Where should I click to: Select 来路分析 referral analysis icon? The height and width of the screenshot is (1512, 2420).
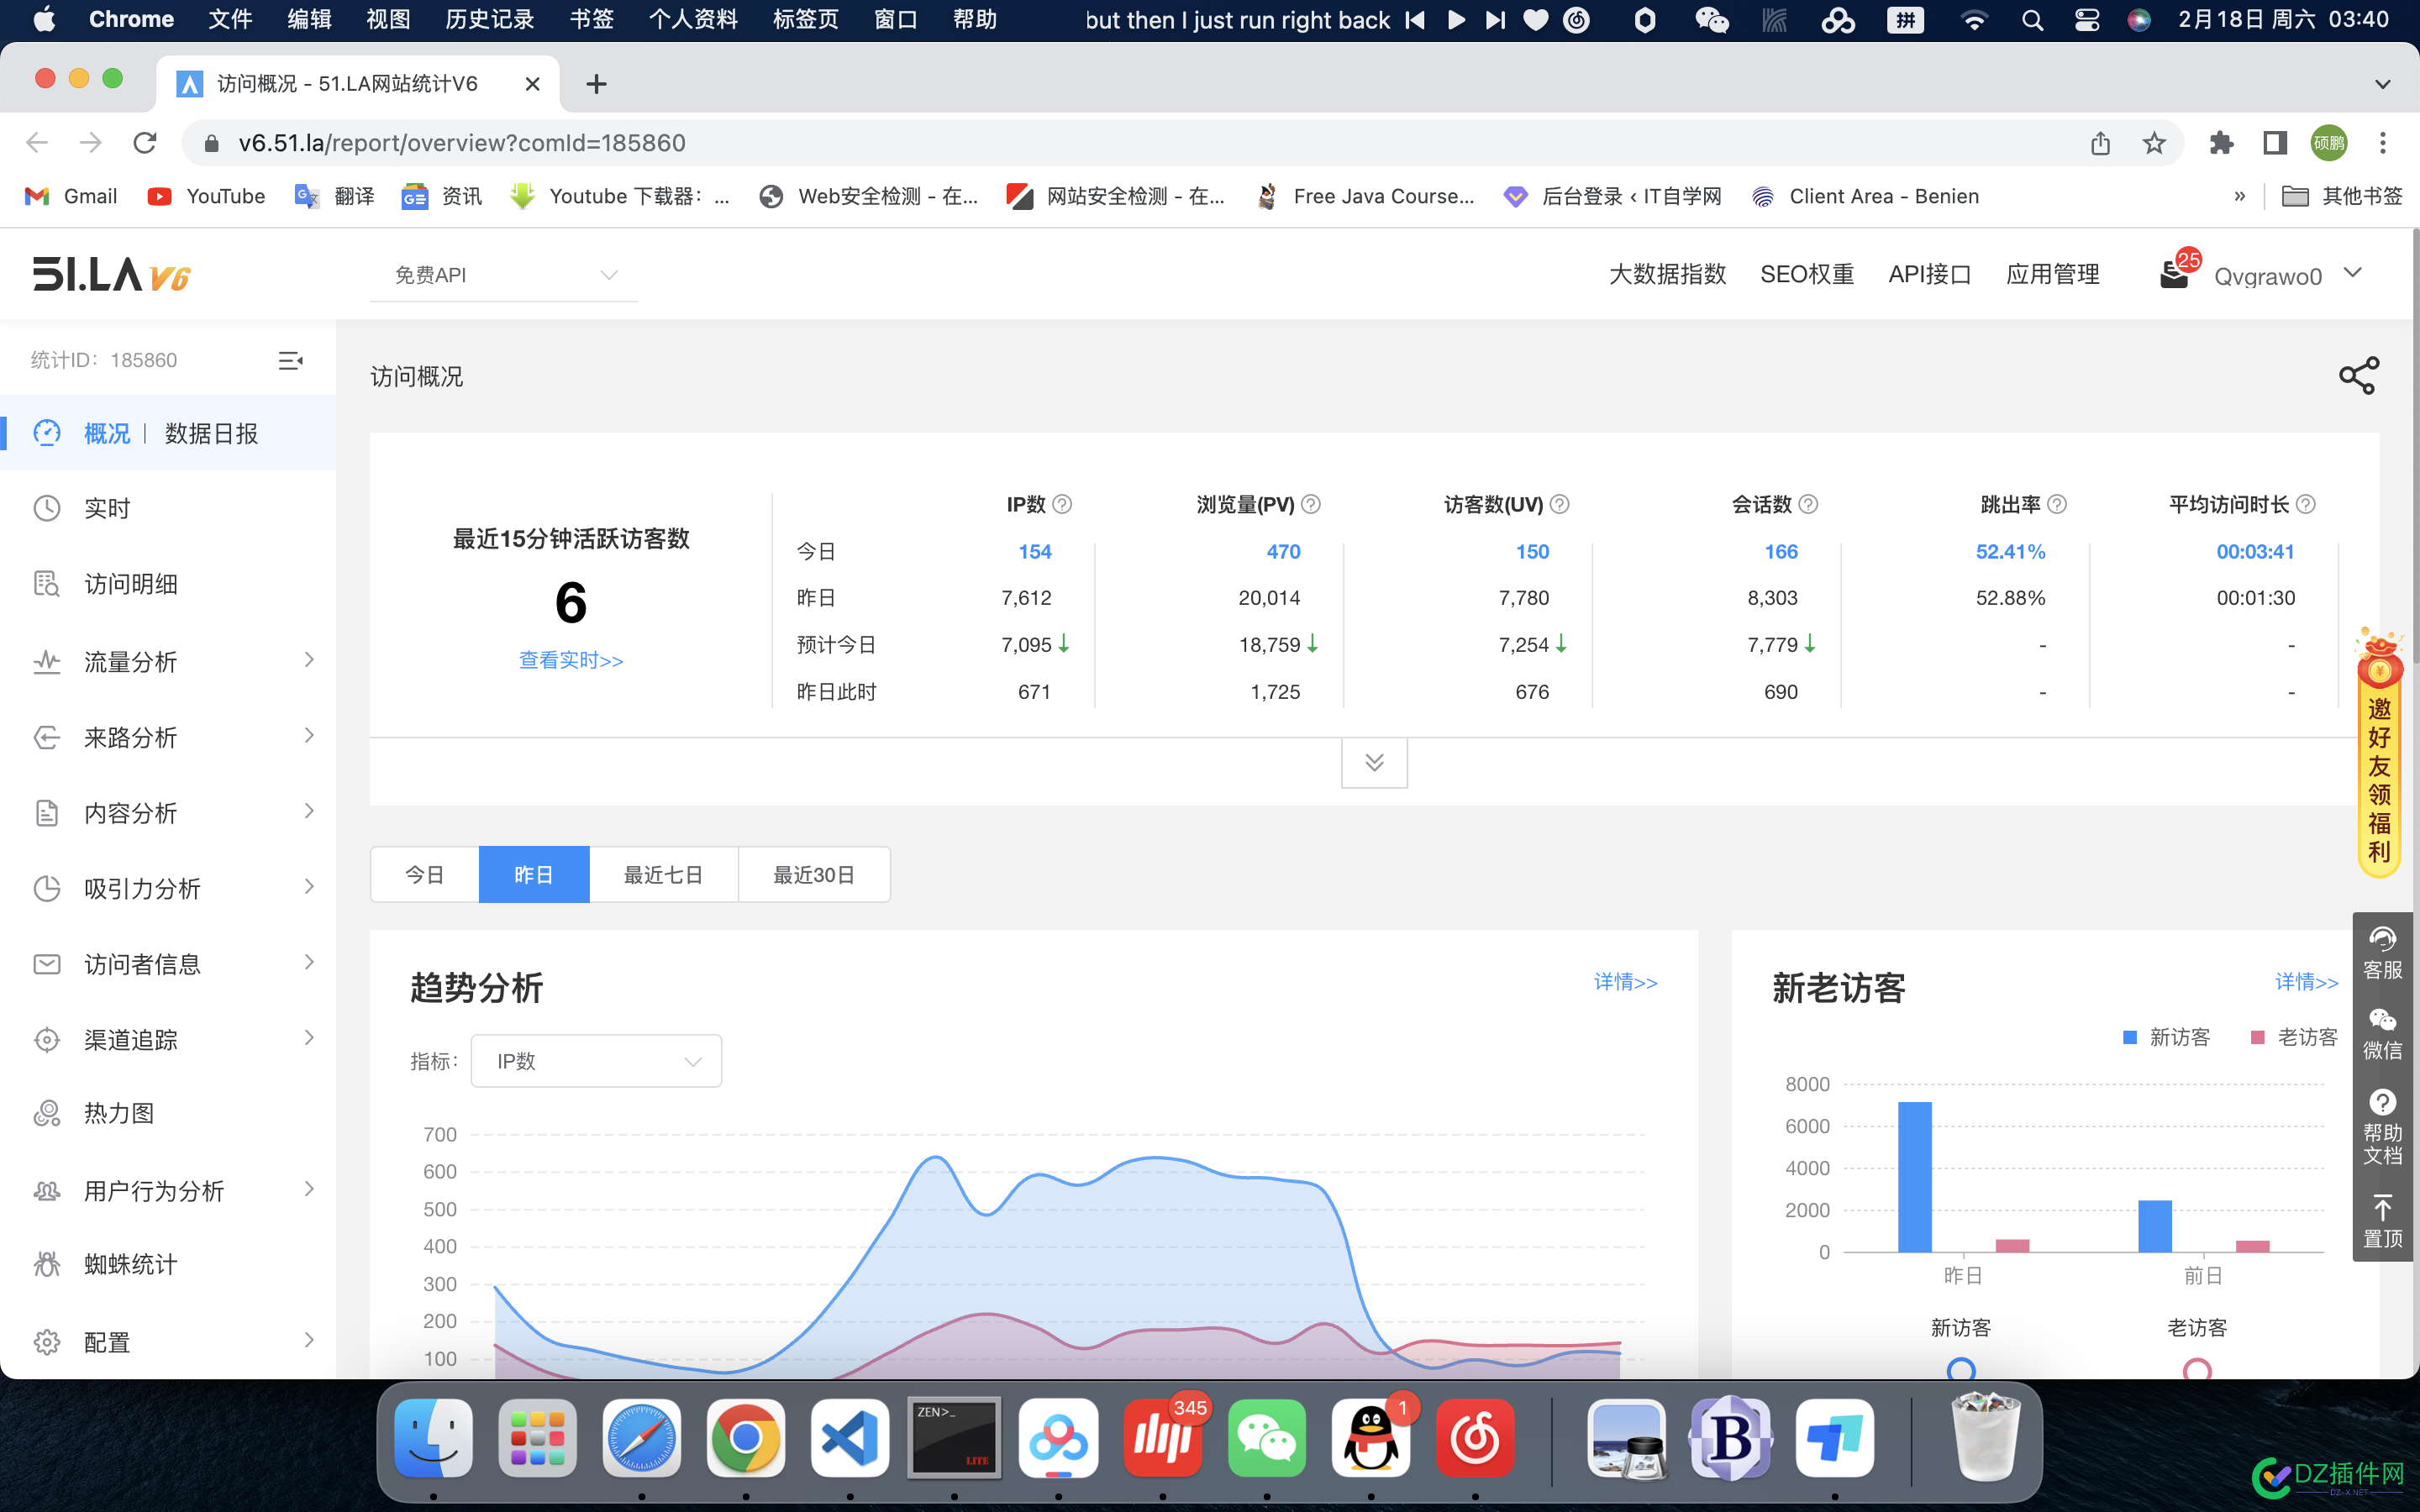click(x=49, y=737)
